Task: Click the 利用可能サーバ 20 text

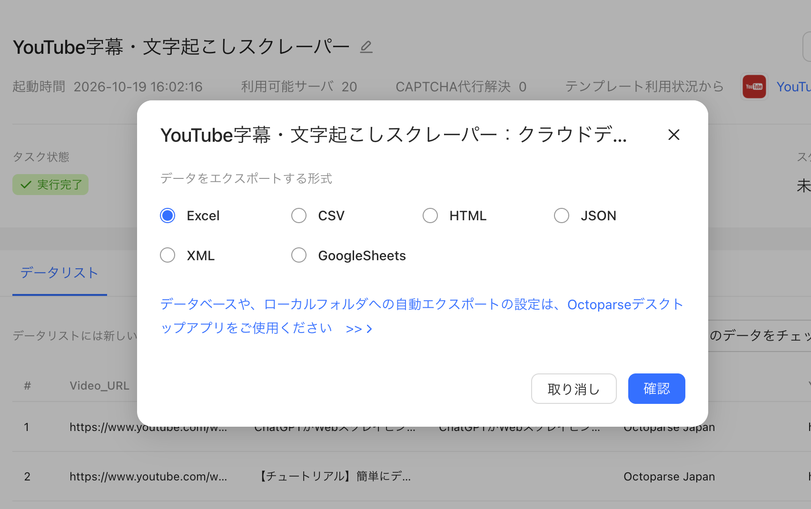Action: click(x=299, y=87)
